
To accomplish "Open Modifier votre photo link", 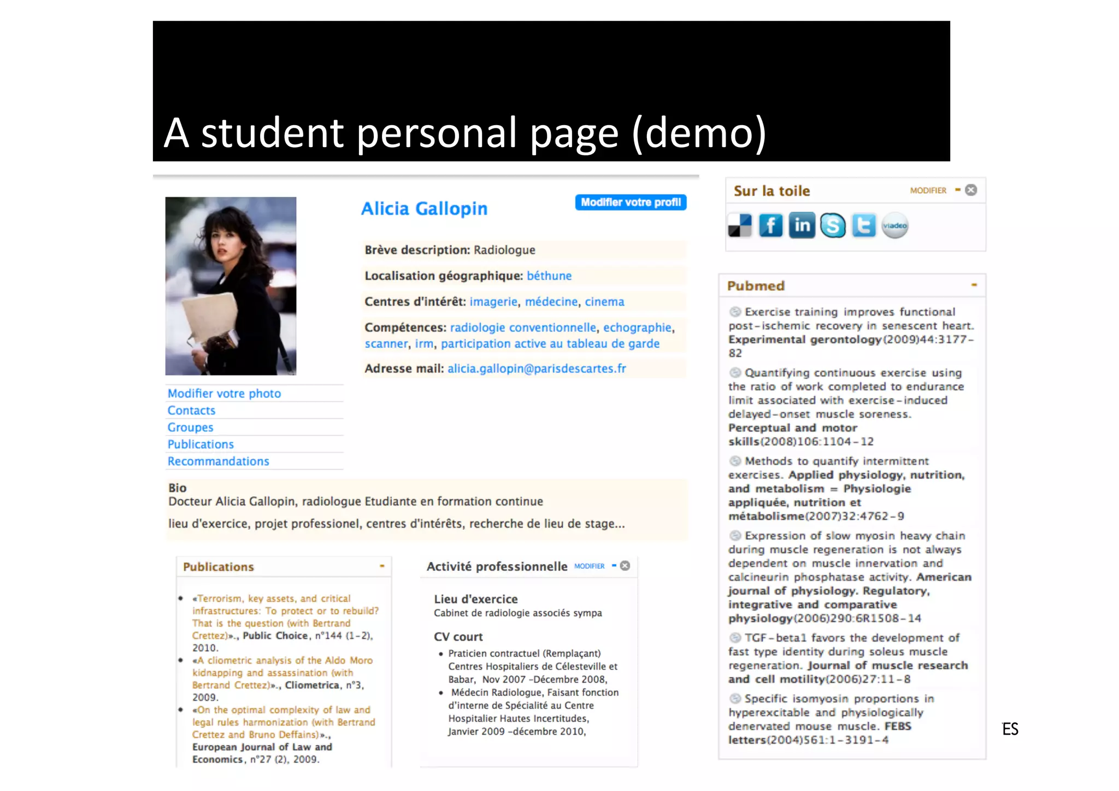I will coord(224,393).
